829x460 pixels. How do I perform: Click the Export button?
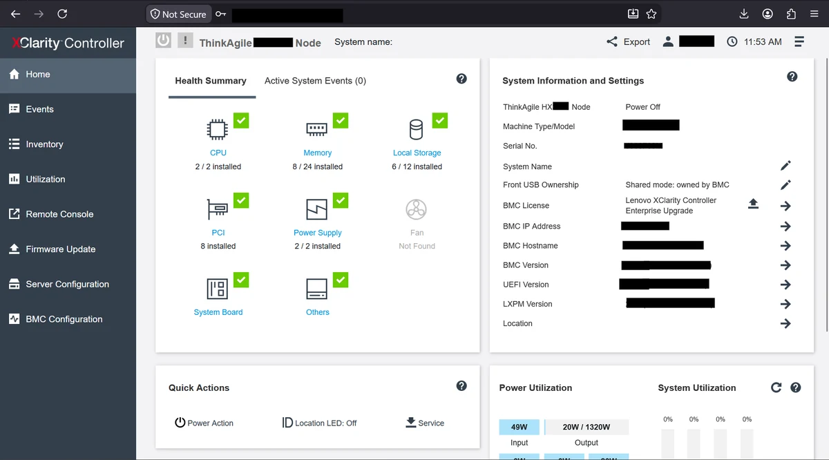pos(628,41)
